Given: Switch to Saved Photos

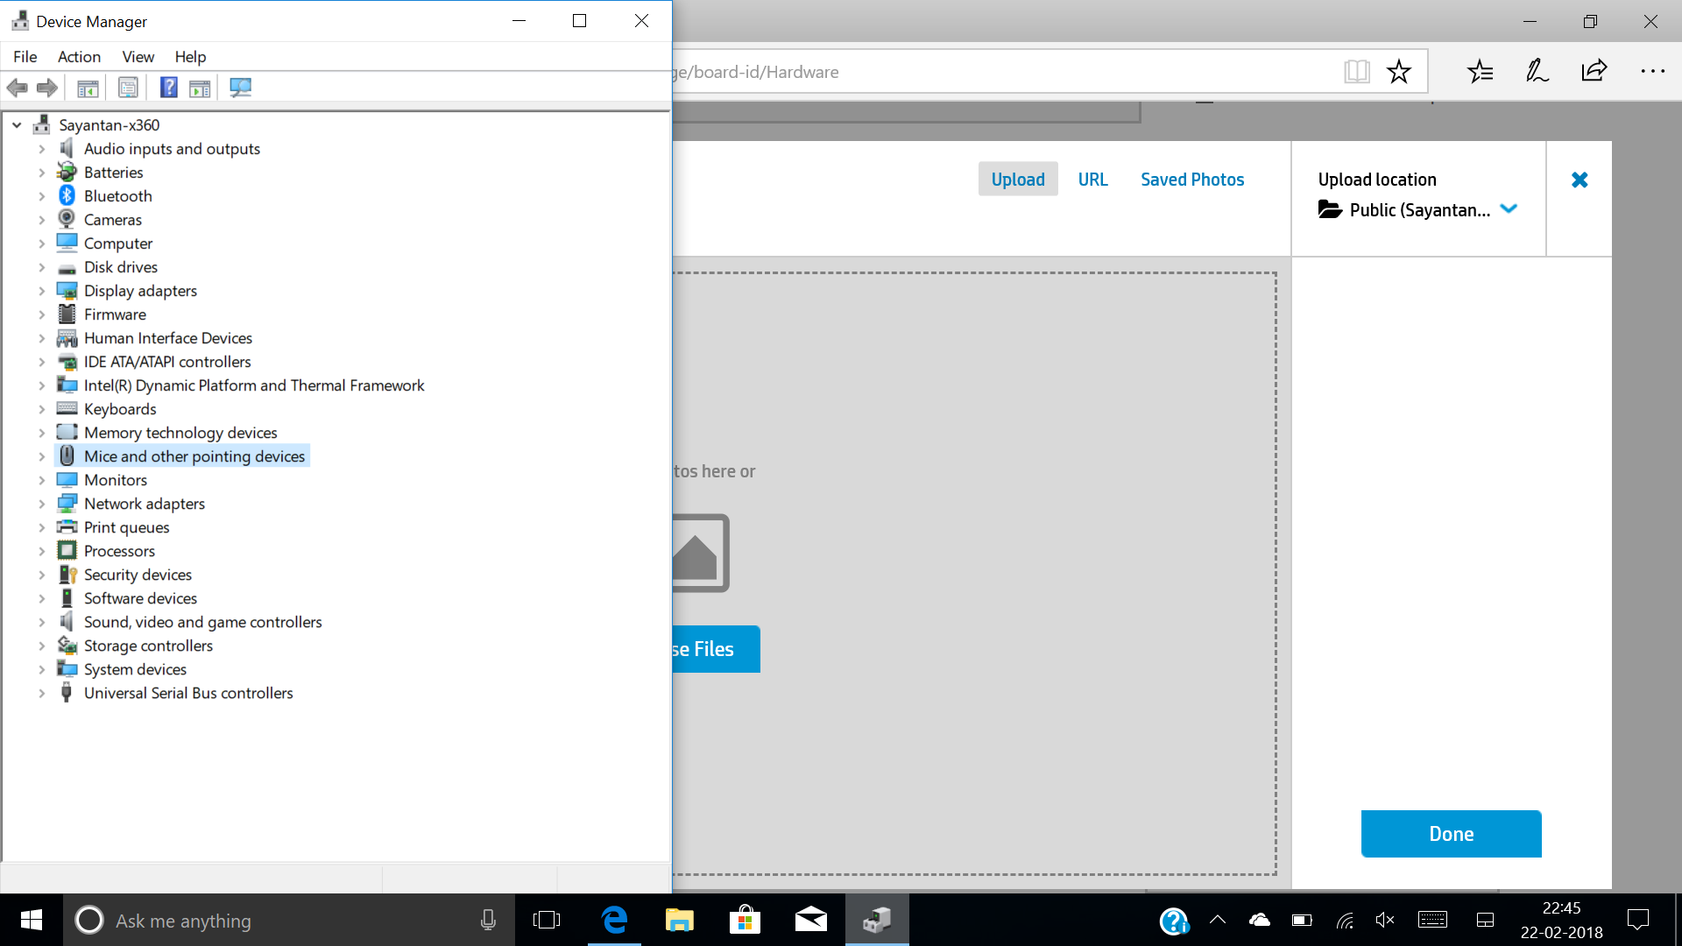Looking at the screenshot, I should coord(1191,179).
